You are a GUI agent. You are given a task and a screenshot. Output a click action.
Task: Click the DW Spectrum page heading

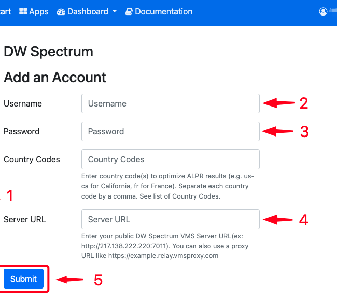[x=49, y=52]
